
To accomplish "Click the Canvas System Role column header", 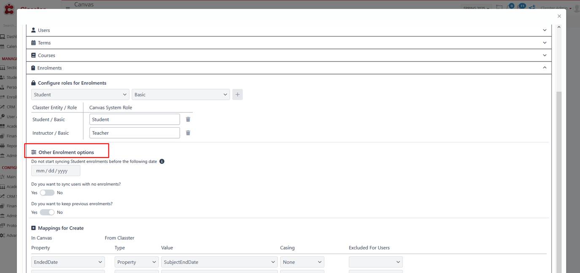I will click(x=111, y=107).
